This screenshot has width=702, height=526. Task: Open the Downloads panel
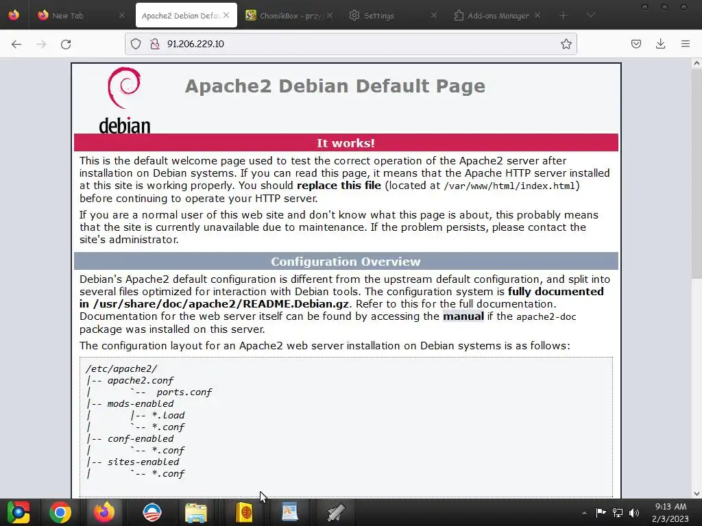coord(660,44)
